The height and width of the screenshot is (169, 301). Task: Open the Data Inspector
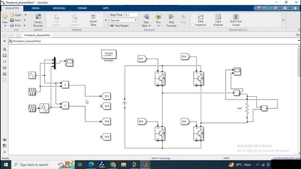pos(200,20)
